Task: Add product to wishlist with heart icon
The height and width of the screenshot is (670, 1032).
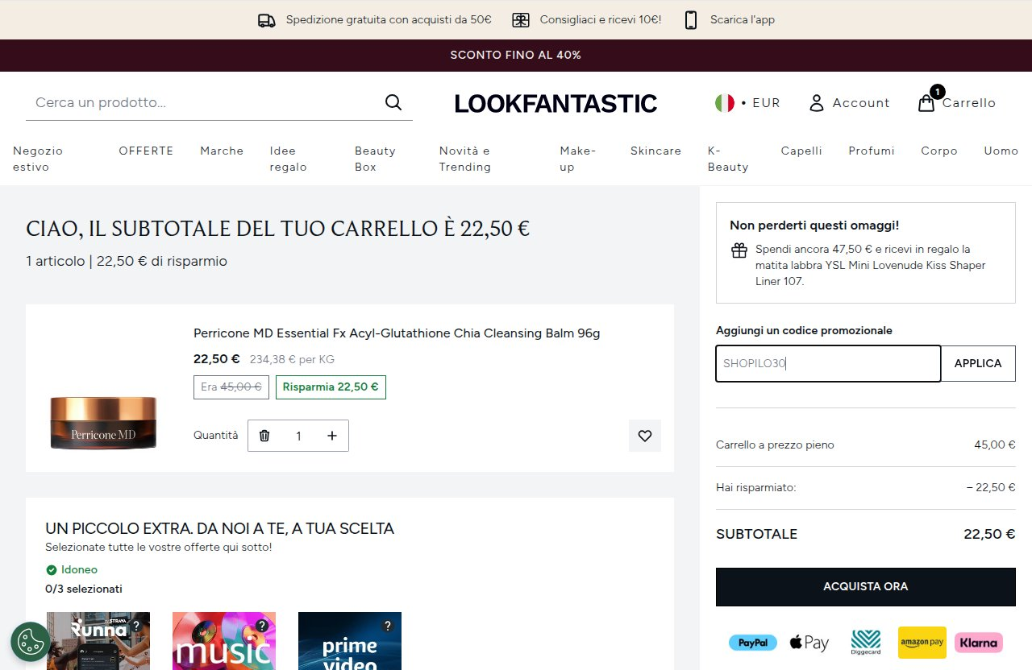Action: (645, 436)
